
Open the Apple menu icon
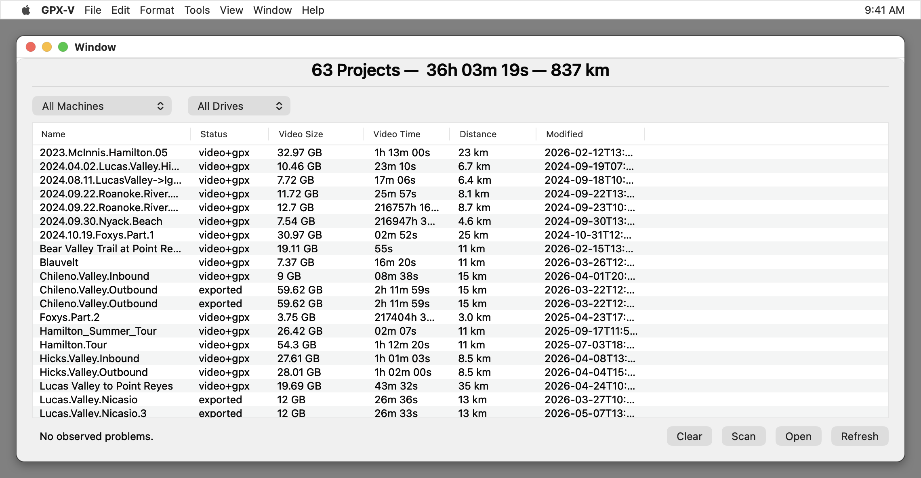coord(26,10)
